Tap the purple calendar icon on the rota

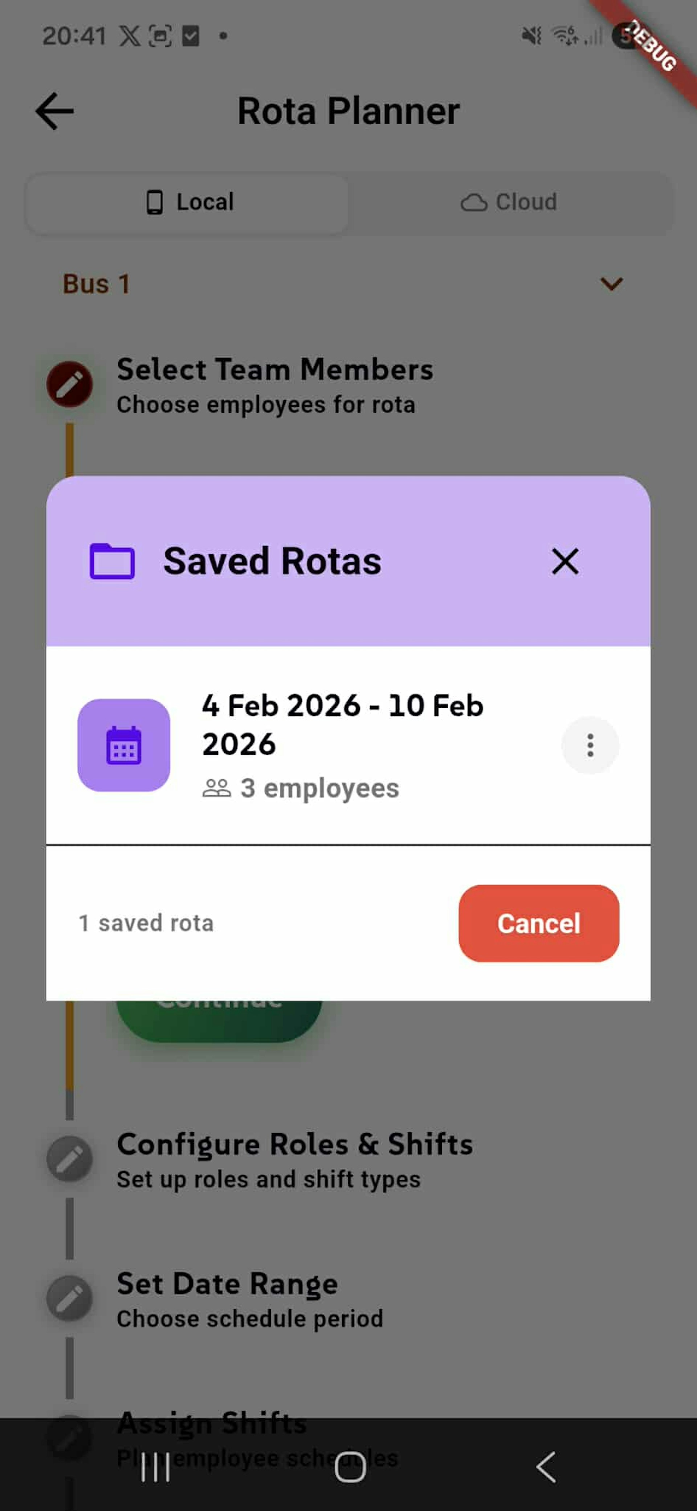pos(123,746)
